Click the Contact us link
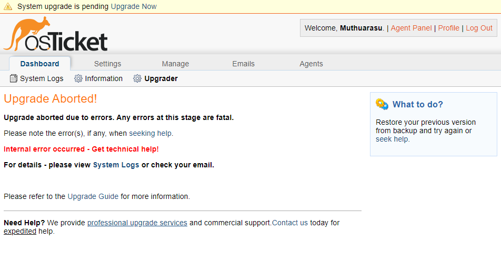 coord(290,223)
